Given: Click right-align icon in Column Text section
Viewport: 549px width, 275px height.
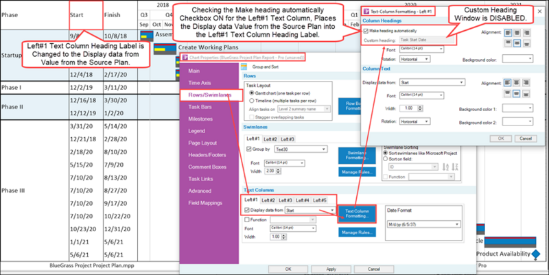Looking at the screenshot, I should (526, 82).
